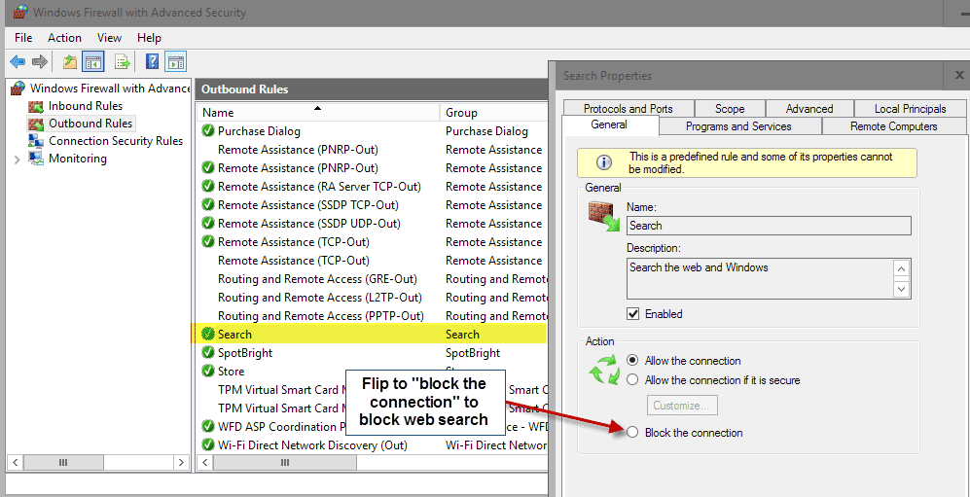
Task: Switch to the Scope tab
Action: click(x=730, y=109)
